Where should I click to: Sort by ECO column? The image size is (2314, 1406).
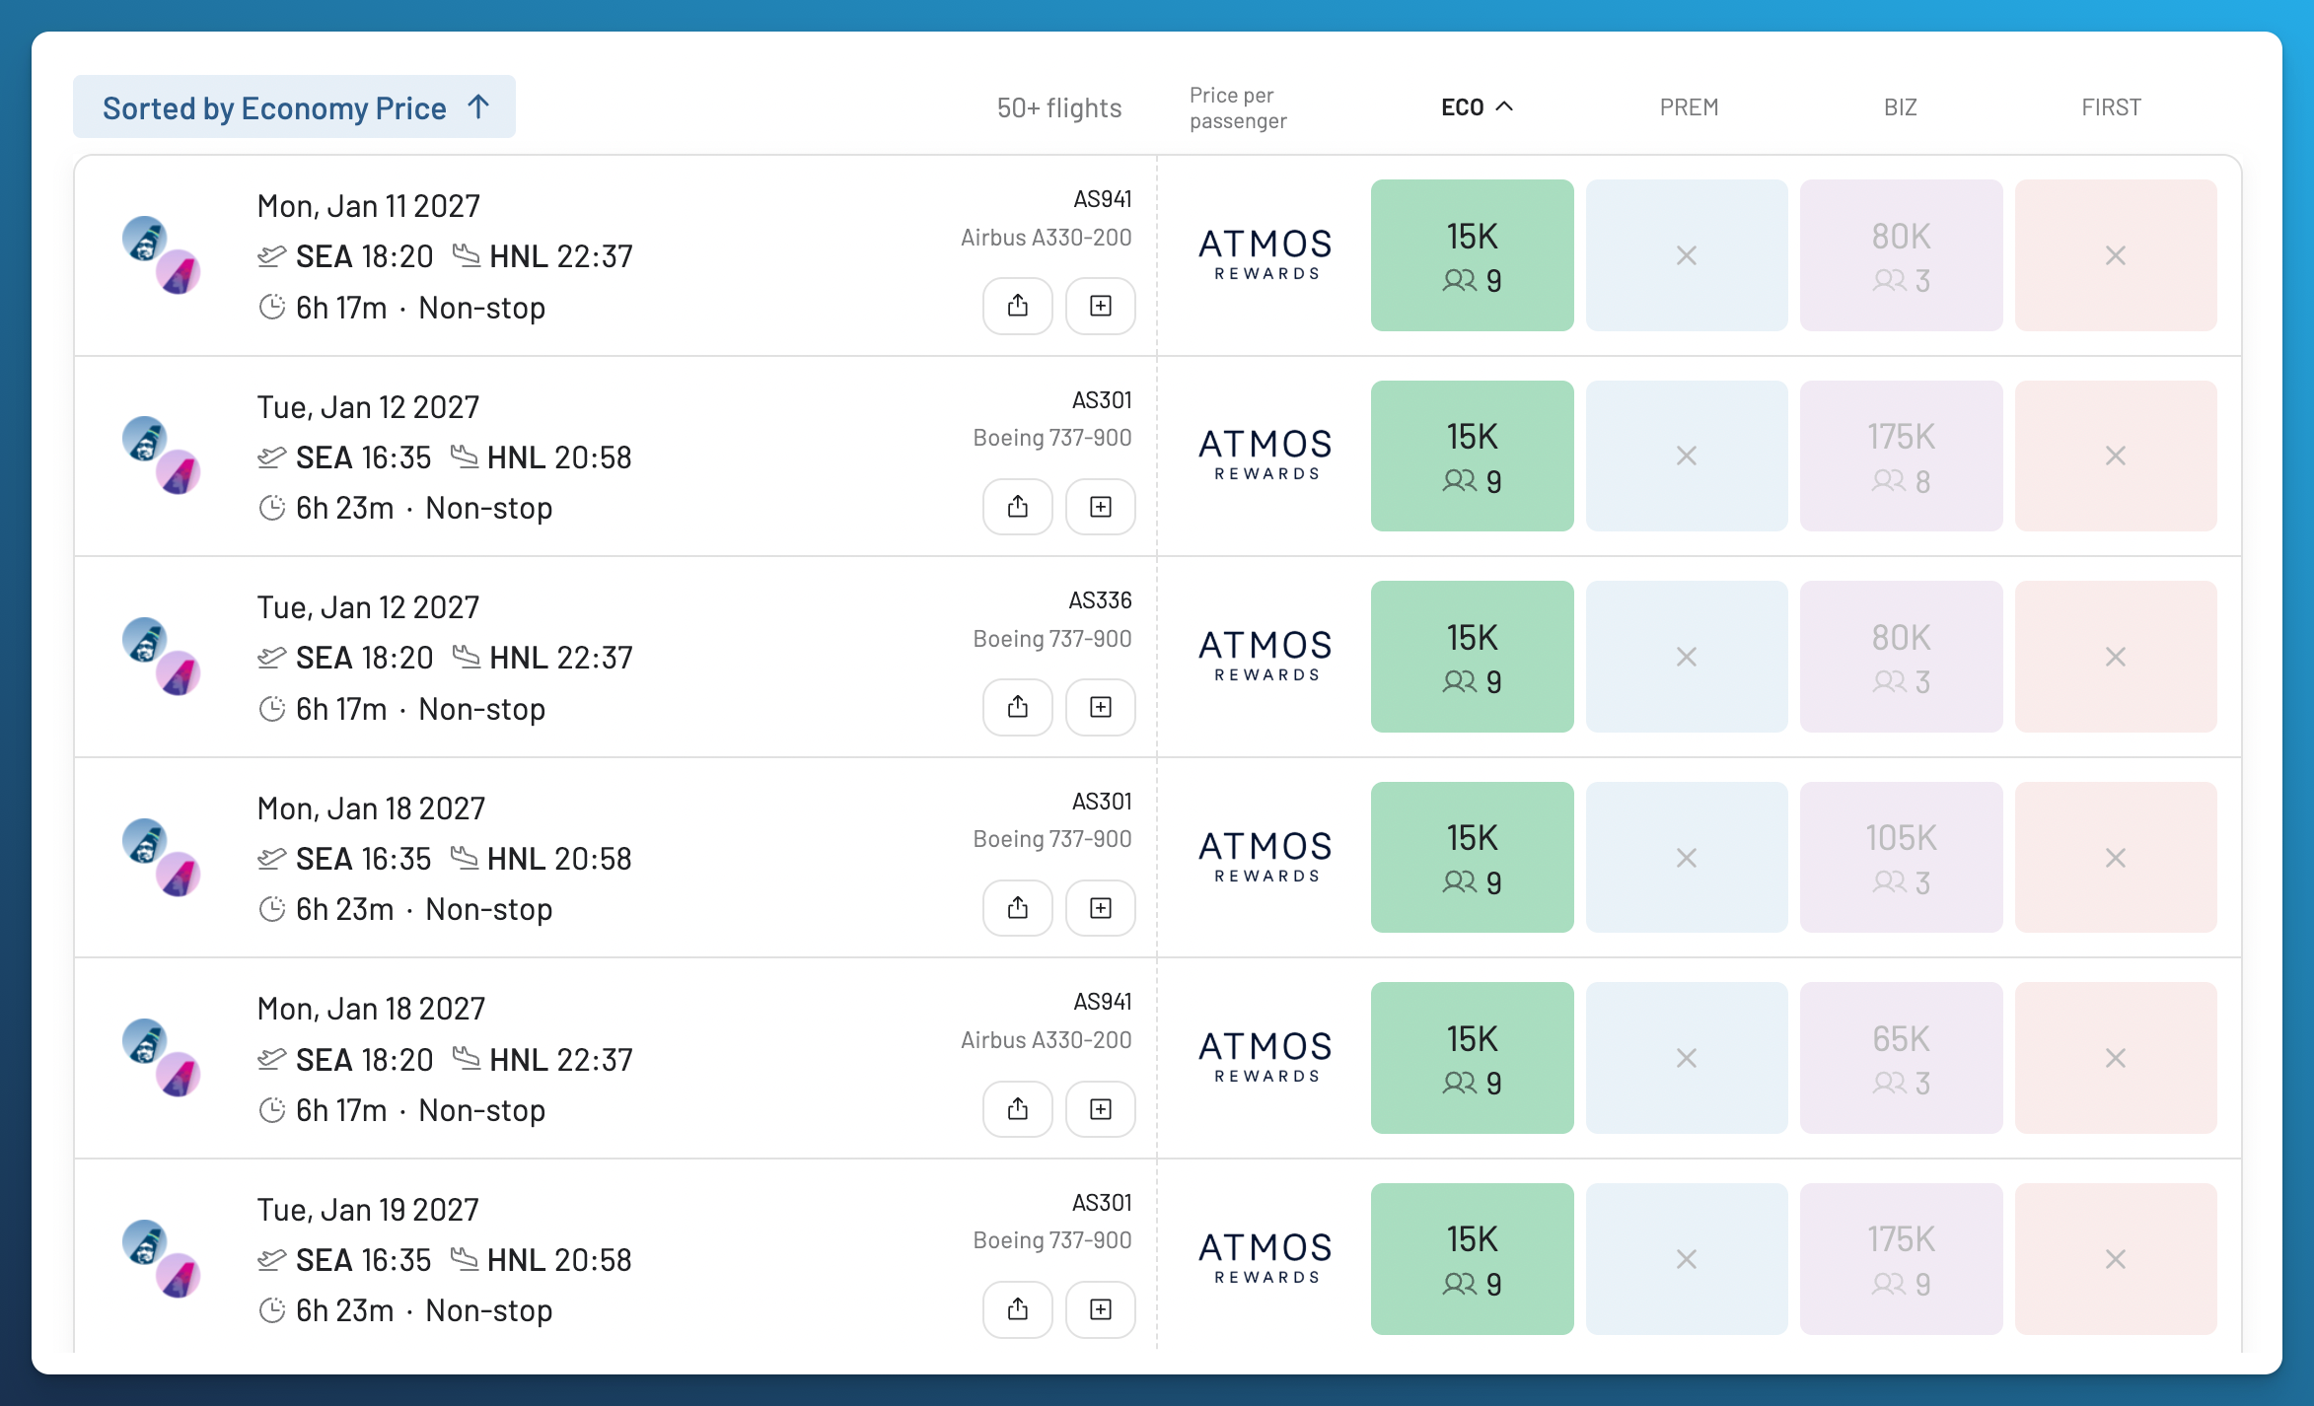1476,106
